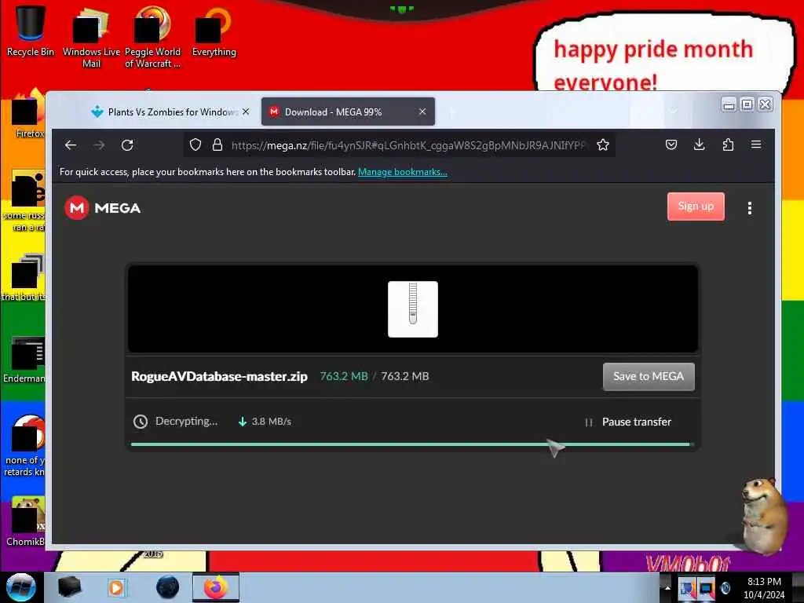Open Windows Live Mail desktop shortcut
The height and width of the screenshot is (603, 804).
pos(91,37)
